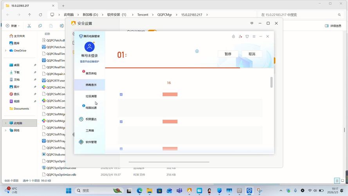Click the Paste icon in Explorer toolbar
The image size is (348, 196).
51,26
